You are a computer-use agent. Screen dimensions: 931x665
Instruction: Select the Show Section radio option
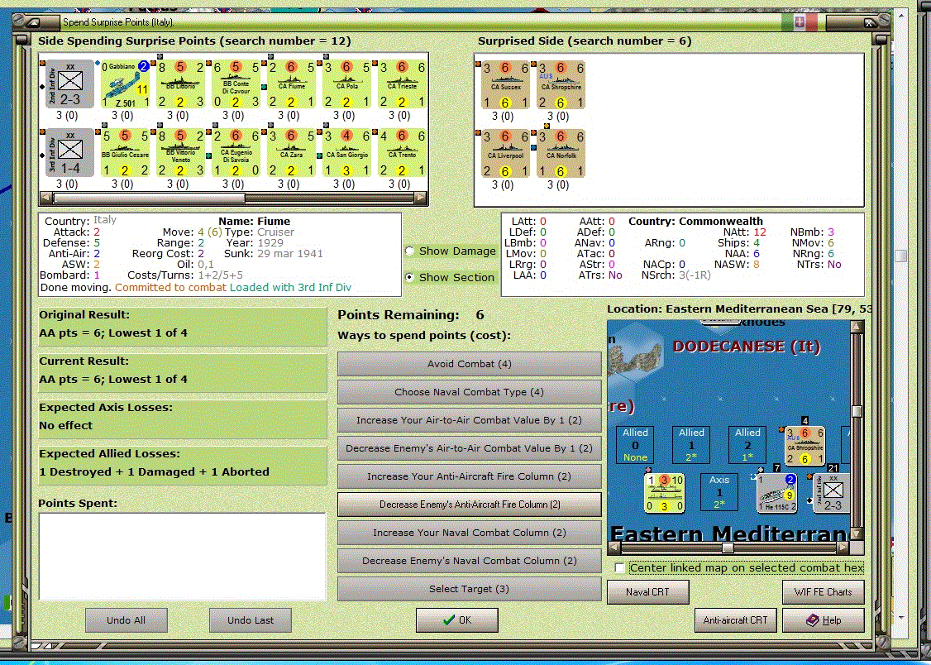(x=409, y=277)
